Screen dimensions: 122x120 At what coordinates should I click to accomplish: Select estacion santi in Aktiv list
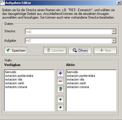click(x=76, y=83)
